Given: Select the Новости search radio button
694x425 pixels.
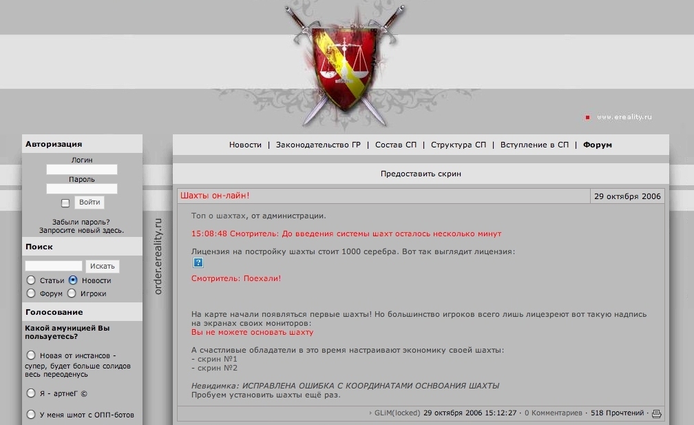Looking at the screenshot, I should point(73,280).
